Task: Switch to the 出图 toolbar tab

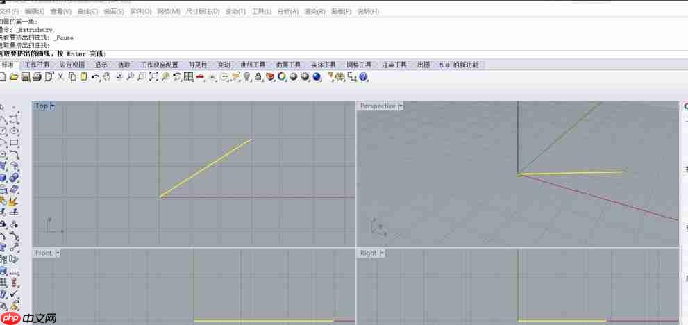Action: 423,65
